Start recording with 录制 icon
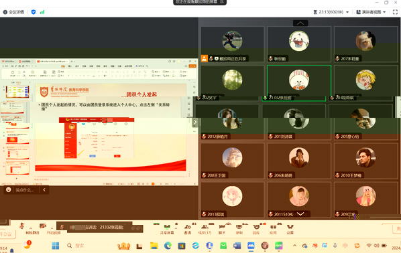This screenshot has width=401, height=253. [x=239, y=229]
